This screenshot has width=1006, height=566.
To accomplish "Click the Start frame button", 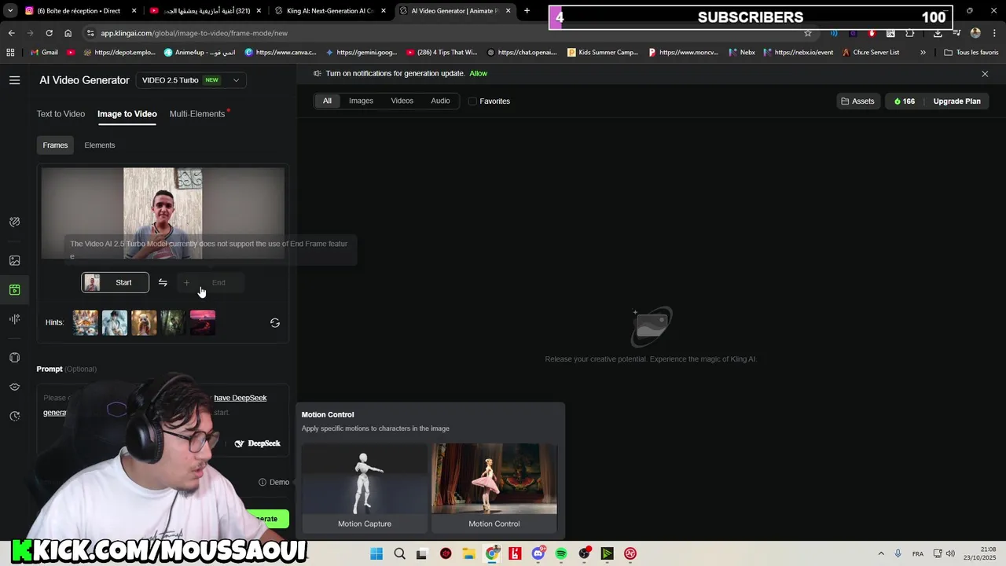I will click(116, 282).
